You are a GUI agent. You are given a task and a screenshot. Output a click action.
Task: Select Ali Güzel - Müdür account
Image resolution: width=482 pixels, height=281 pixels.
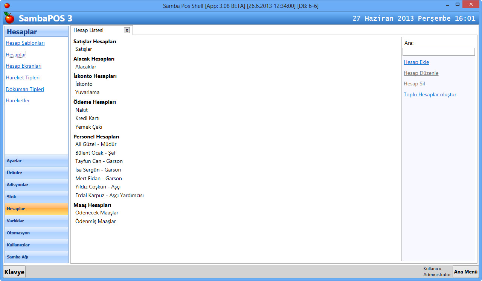[x=96, y=144]
